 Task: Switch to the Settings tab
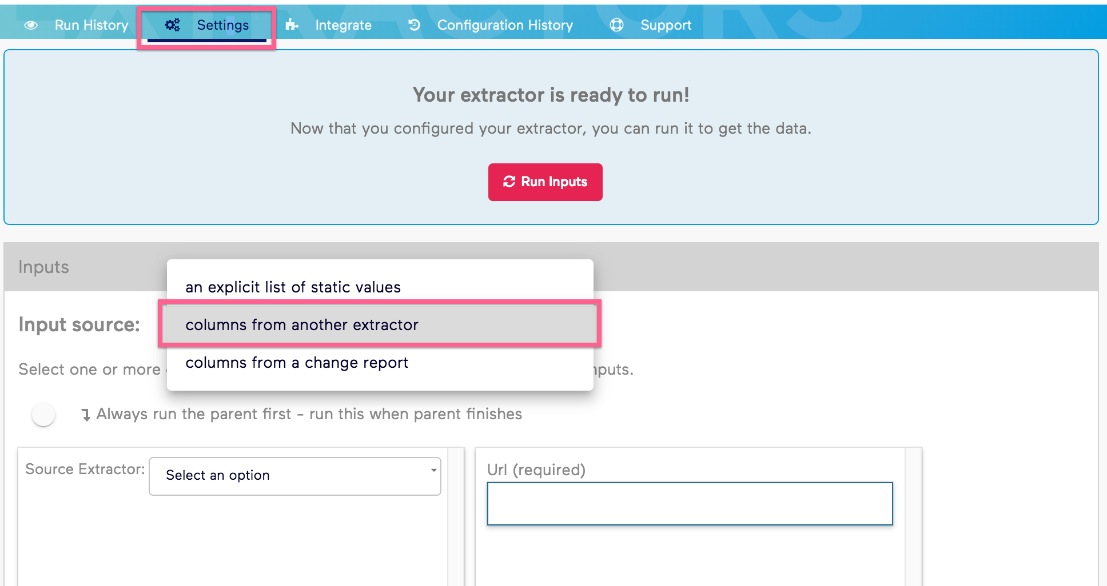pos(223,25)
